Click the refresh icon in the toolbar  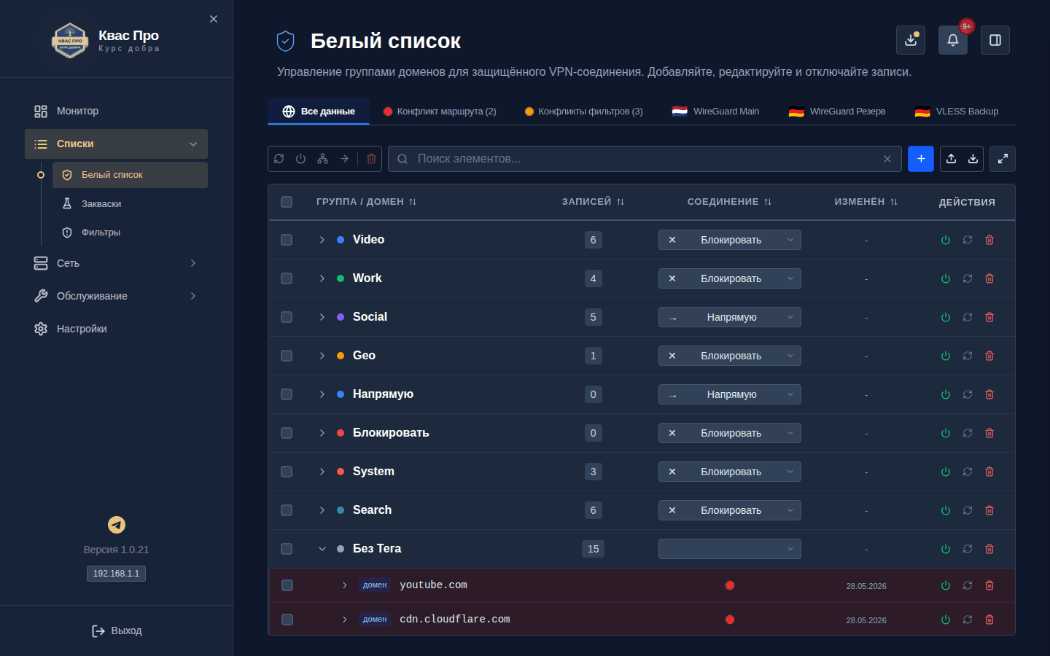click(x=279, y=159)
